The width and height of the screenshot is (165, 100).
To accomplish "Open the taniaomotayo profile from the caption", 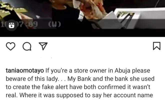I will [25, 71].
